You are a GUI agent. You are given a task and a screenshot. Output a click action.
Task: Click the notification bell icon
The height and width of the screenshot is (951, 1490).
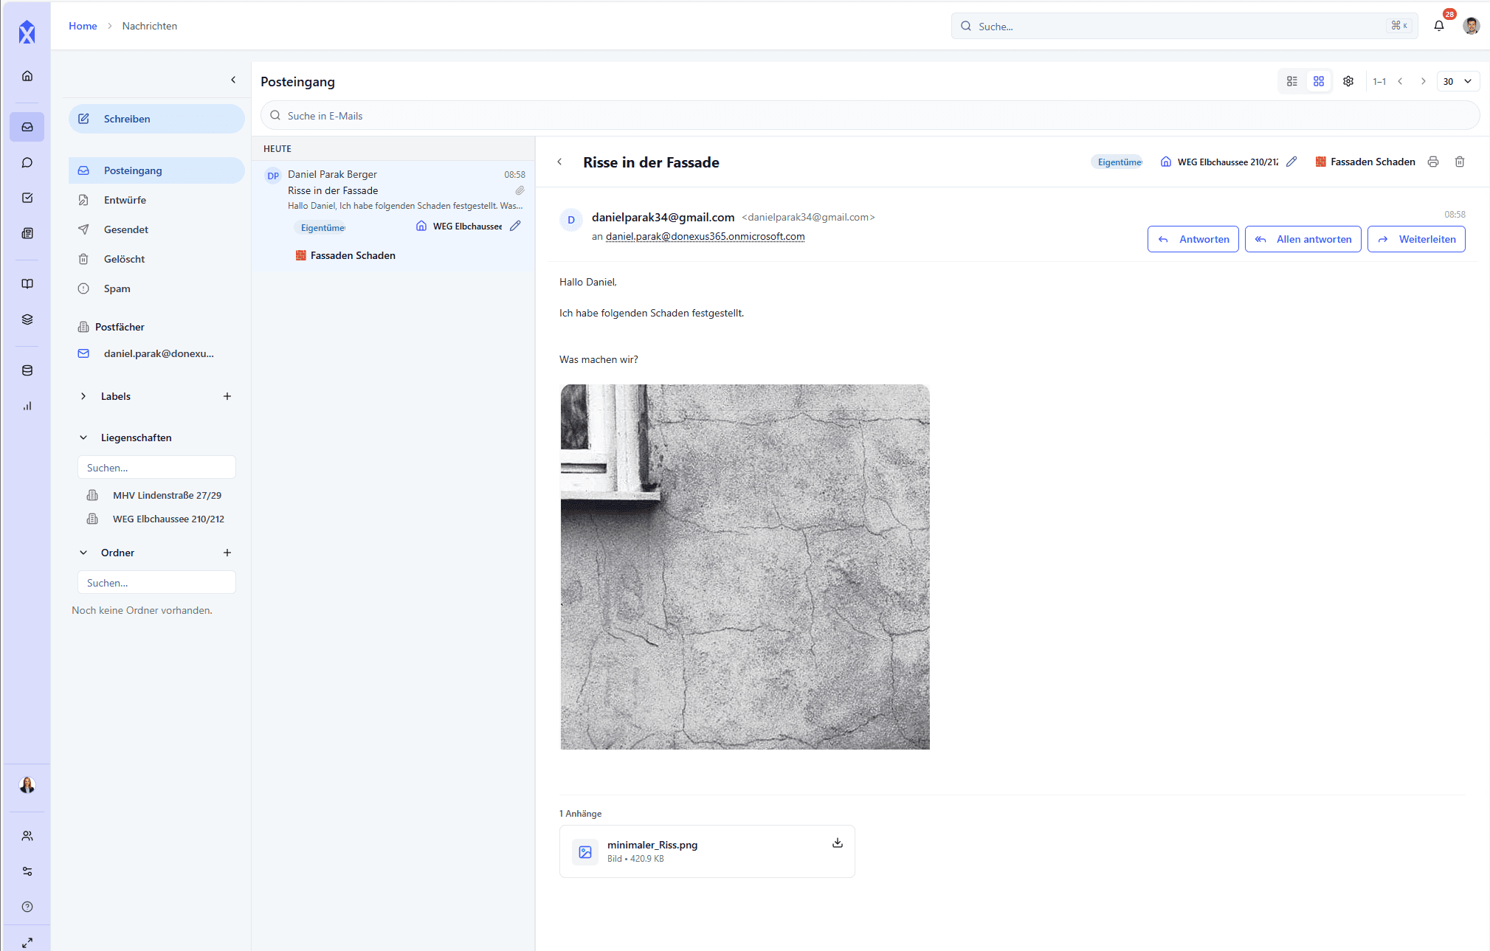pos(1438,26)
